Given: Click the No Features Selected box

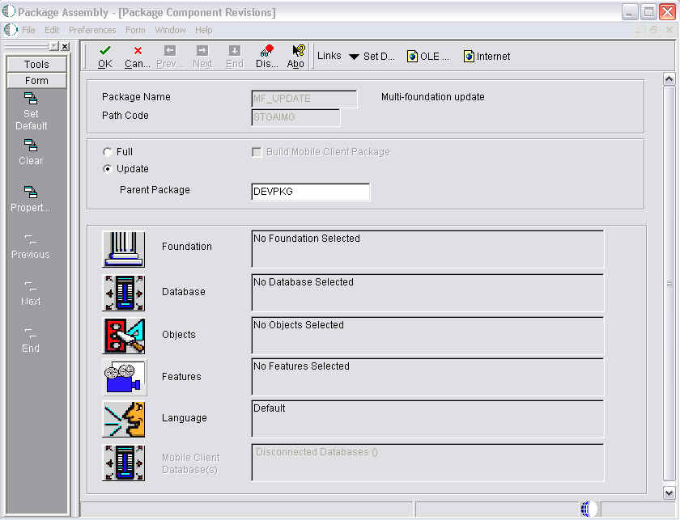Looking at the screenshot, I should point(427,377).
